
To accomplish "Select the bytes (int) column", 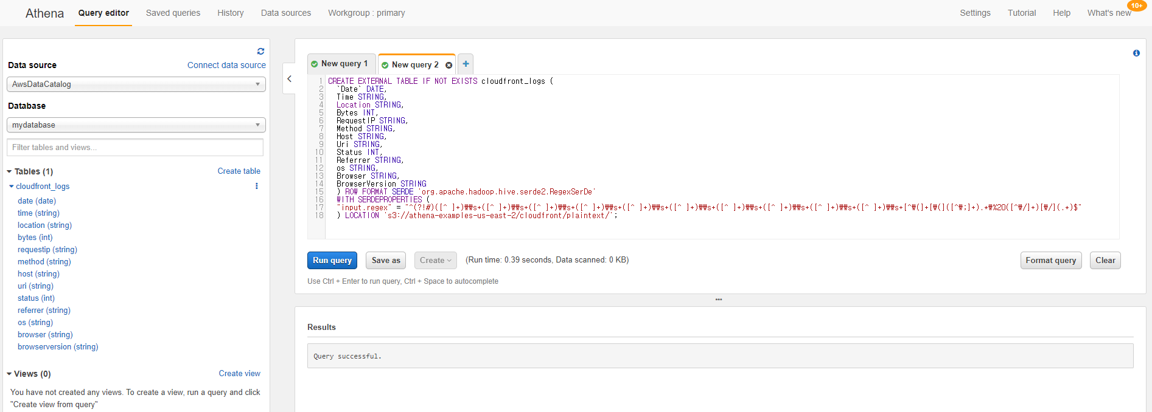I will coord(35,238).
